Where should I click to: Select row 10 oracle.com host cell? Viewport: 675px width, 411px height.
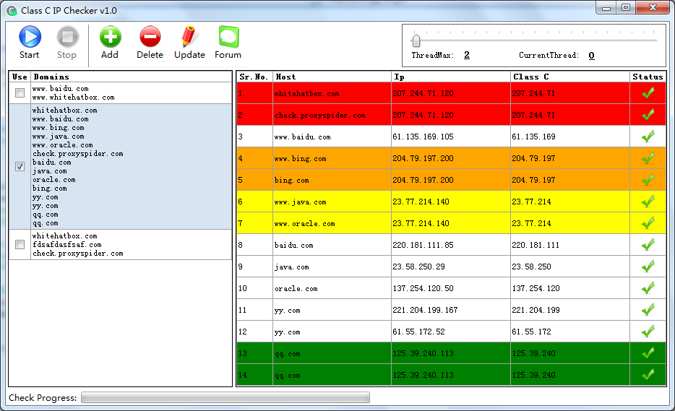(x=331, y=288)
